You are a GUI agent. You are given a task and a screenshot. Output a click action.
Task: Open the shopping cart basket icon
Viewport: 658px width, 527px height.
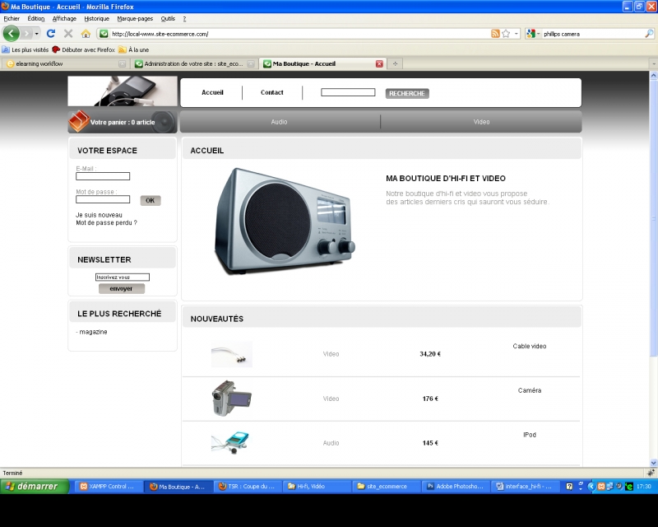(x=78, y=122)
